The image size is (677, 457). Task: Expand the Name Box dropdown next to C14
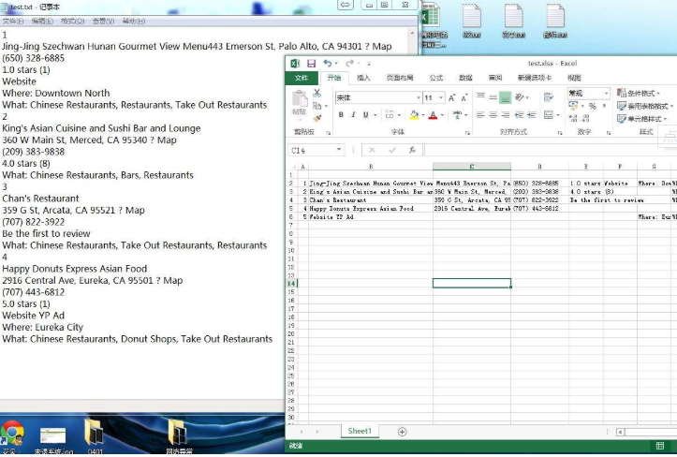pyautogui.click(x=339, y=150)
